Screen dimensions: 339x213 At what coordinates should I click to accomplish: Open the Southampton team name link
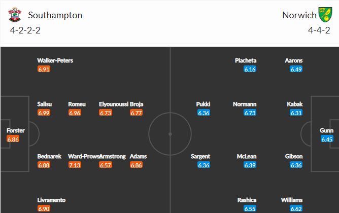point(55,15)
